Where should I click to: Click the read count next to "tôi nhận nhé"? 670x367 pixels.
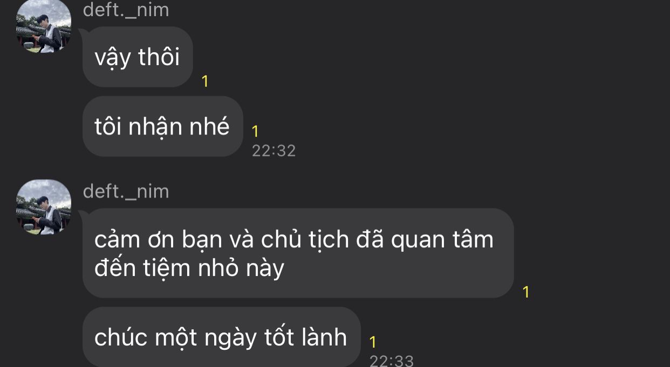[x=255, y=131]
